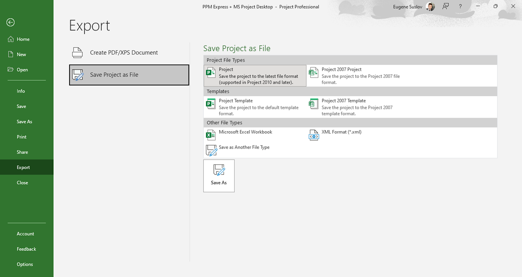Screen dimensions: 522x277
Task: Click the New label in sidebar
Action: pos(22,54)
